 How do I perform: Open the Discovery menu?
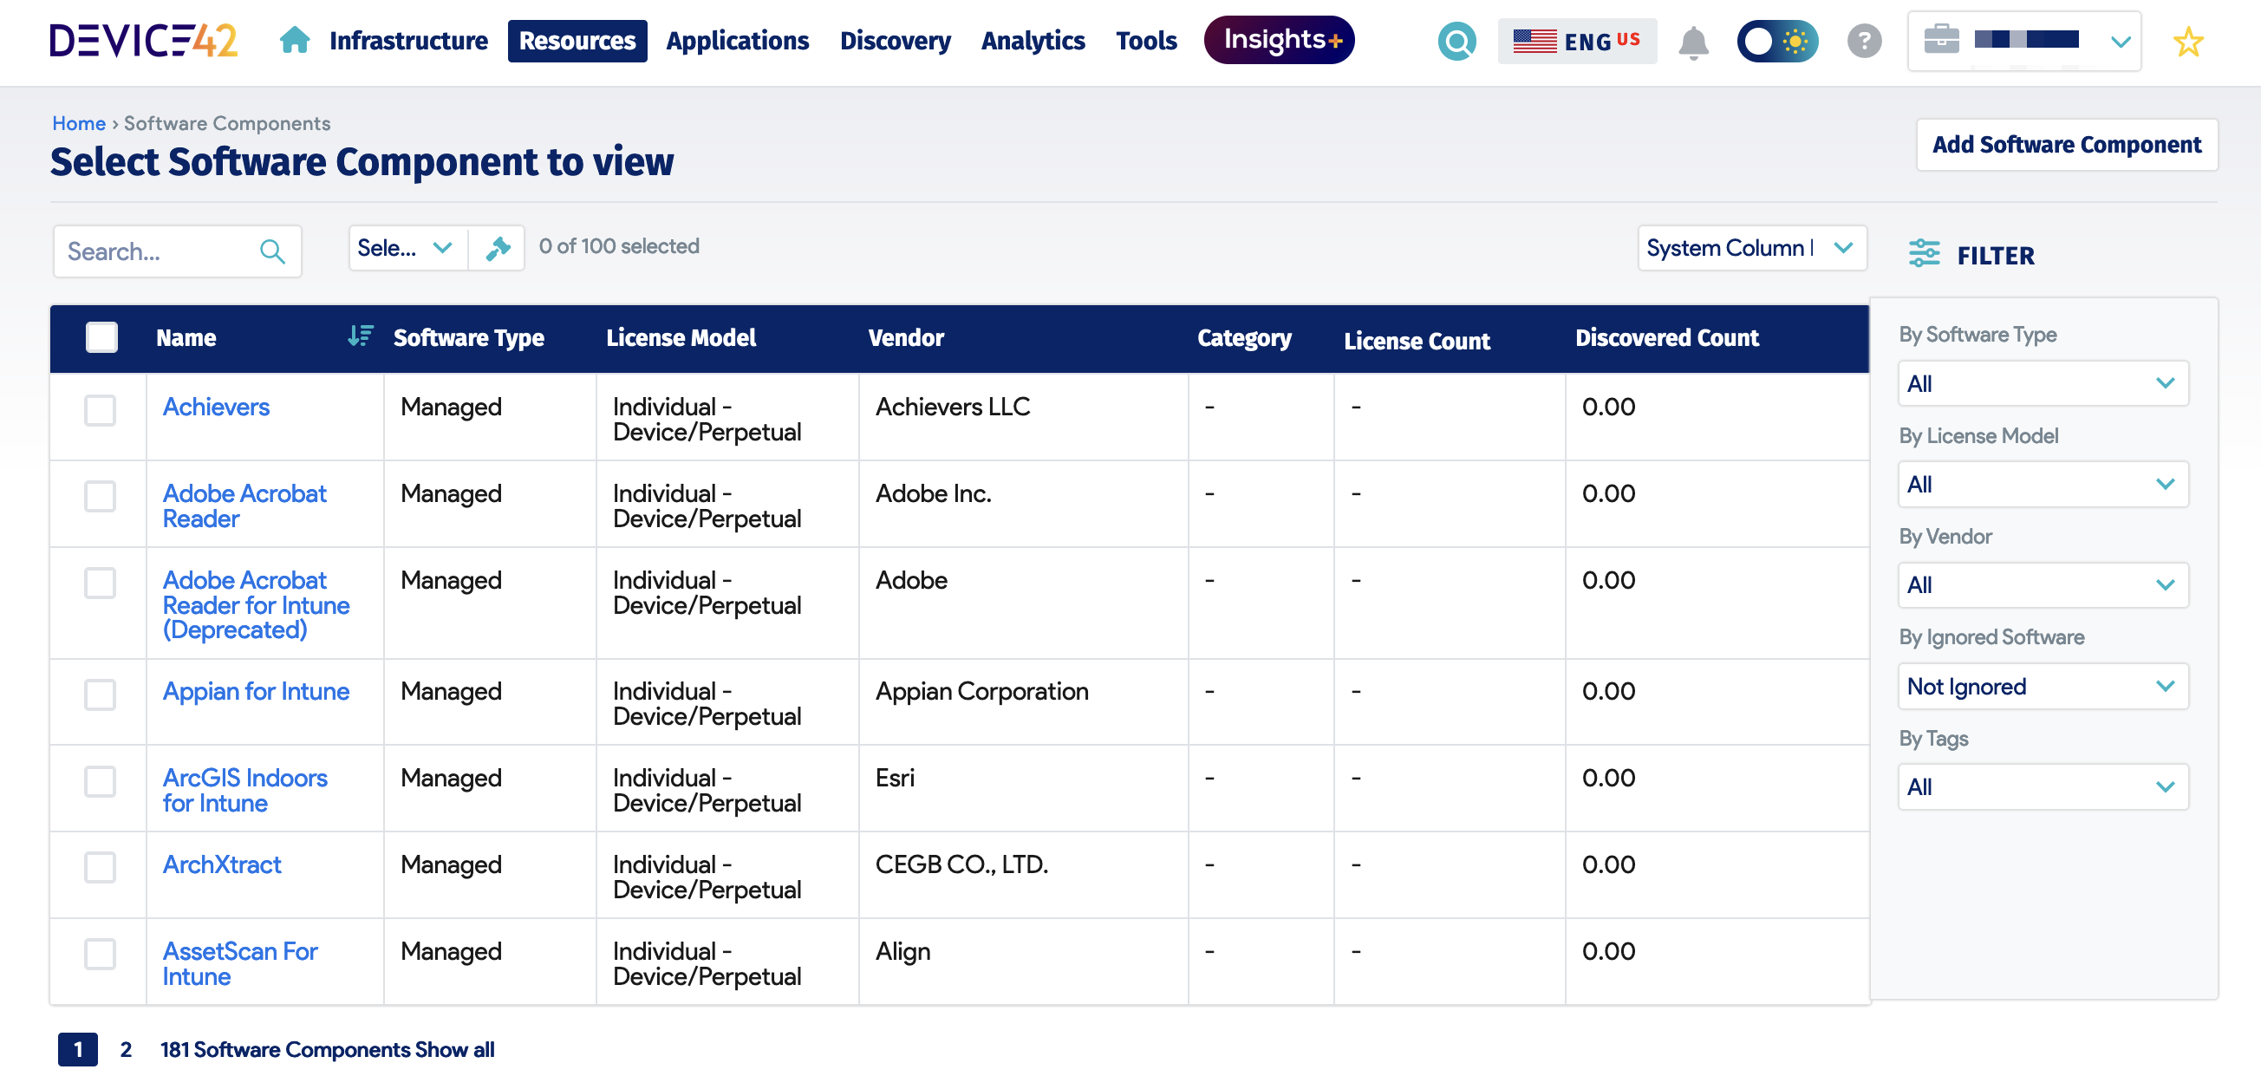[x=895, y=42]
